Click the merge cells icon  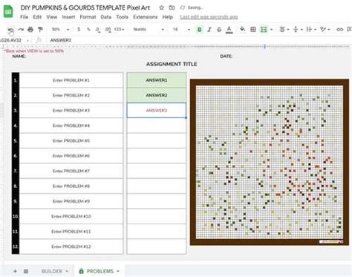pos(264,30)
